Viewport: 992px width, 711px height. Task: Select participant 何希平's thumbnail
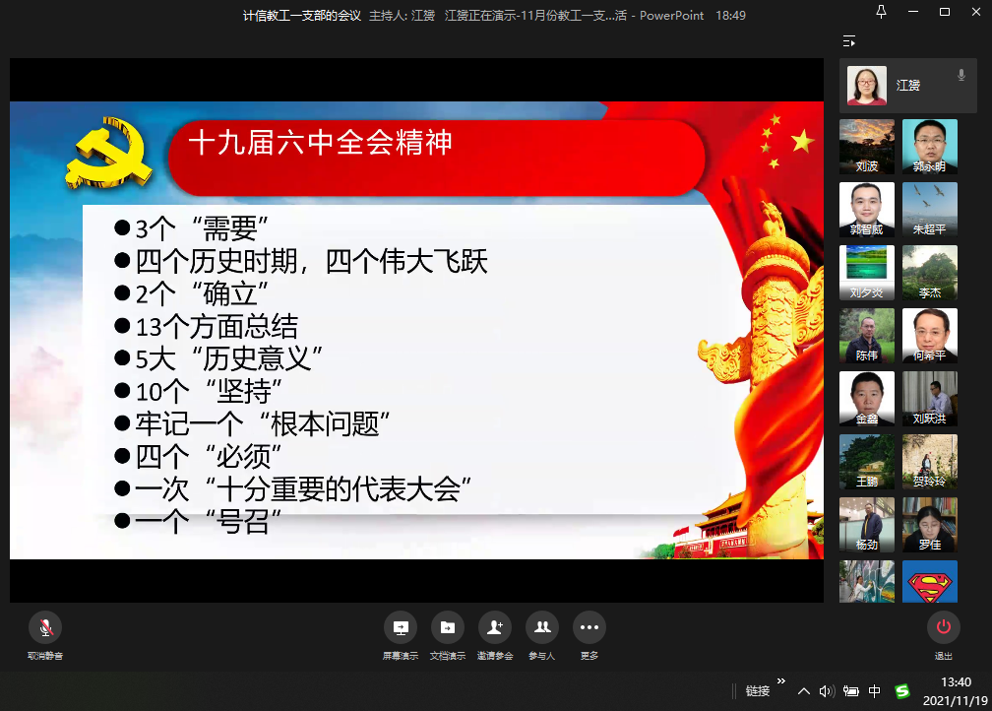point(929,336)
